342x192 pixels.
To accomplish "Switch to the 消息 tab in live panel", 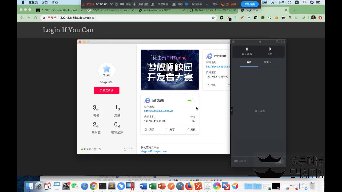I will pyautogui.click(x=249, y=62).
